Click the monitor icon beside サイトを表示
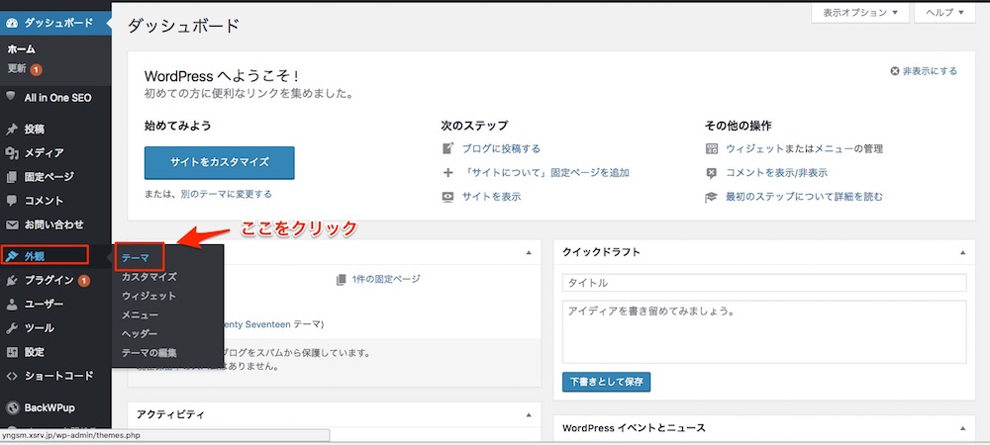Viewport: 990px width, 445px height. coord(447,197)
